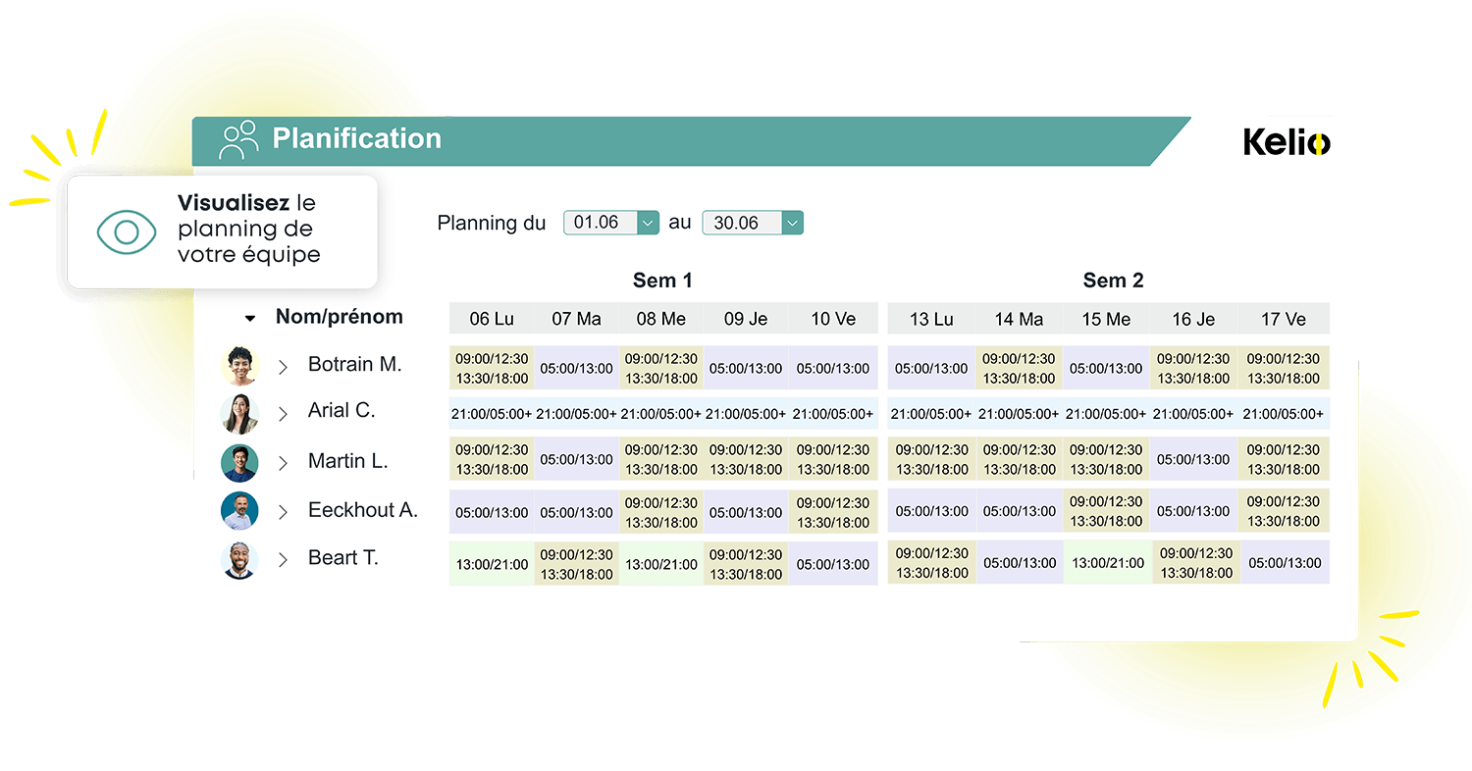
Task: Click the Nom/prénom column label
Action: pos(340,317)
